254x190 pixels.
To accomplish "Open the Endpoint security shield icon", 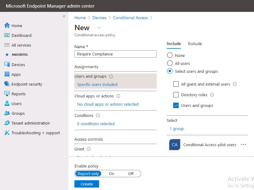I will tap(7, 84).
